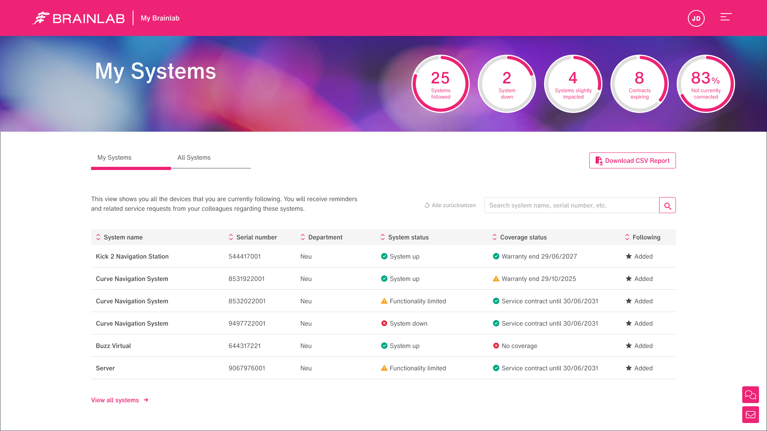Screen dimensions: 767x431
Task: Unfollow system with serial 8531922001 via star
Action: (x=628, y=279)
